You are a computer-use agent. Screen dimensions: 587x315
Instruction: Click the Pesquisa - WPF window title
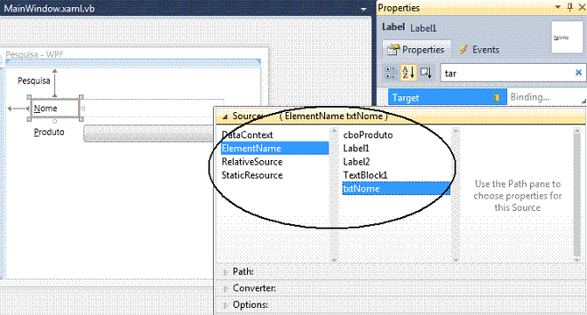pyautogui.click(x=34, y=54)
